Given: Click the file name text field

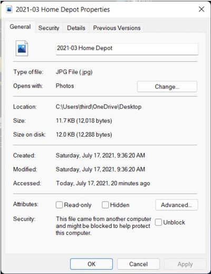Looking at the screenshot, I should (127, 49).
